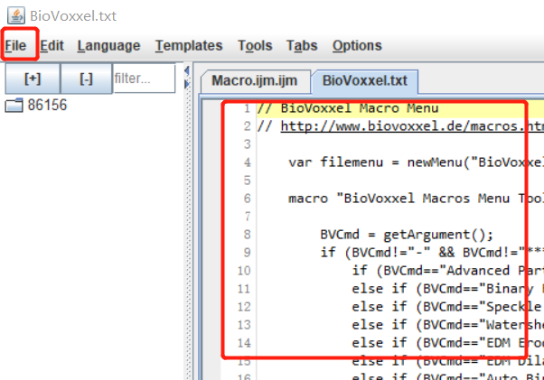Click the line '// BioVoxxel Macro Menu'
544x380 pixels.
tap(348, 108)
